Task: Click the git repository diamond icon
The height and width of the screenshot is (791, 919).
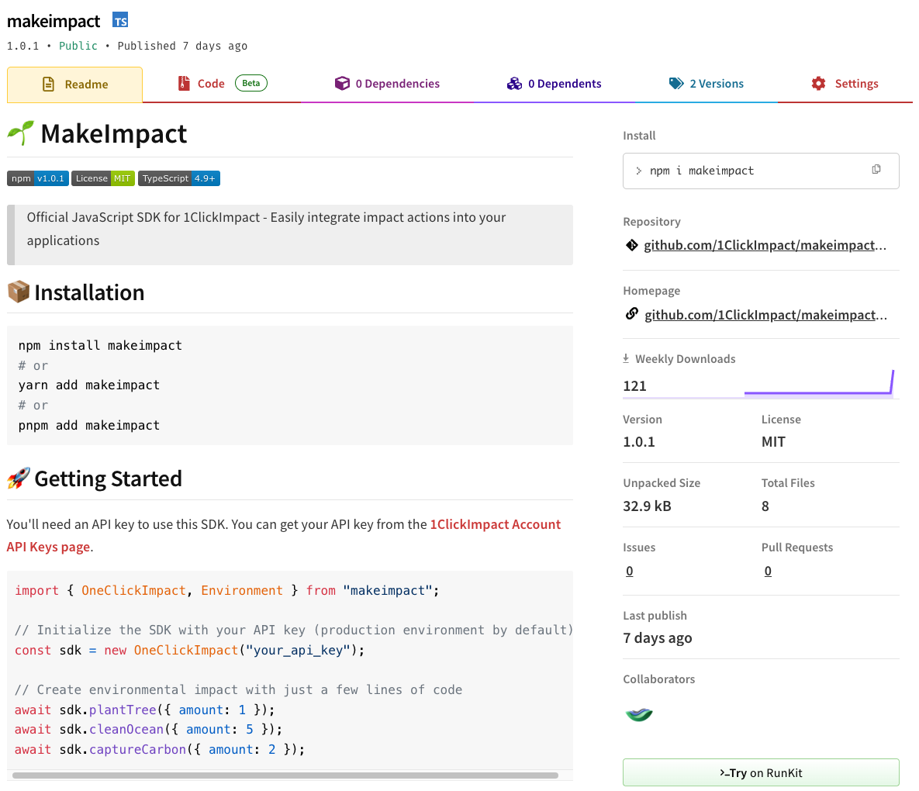Action: [x=632, y=245]
